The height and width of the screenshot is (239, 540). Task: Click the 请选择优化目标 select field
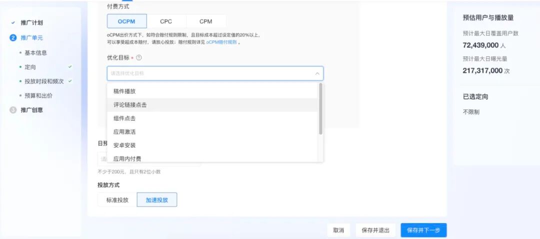pos(215,73)
